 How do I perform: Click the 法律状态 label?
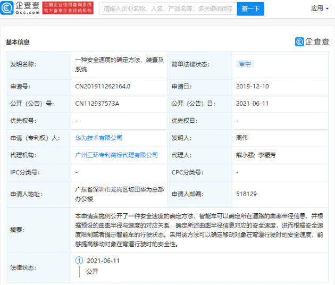23,267
